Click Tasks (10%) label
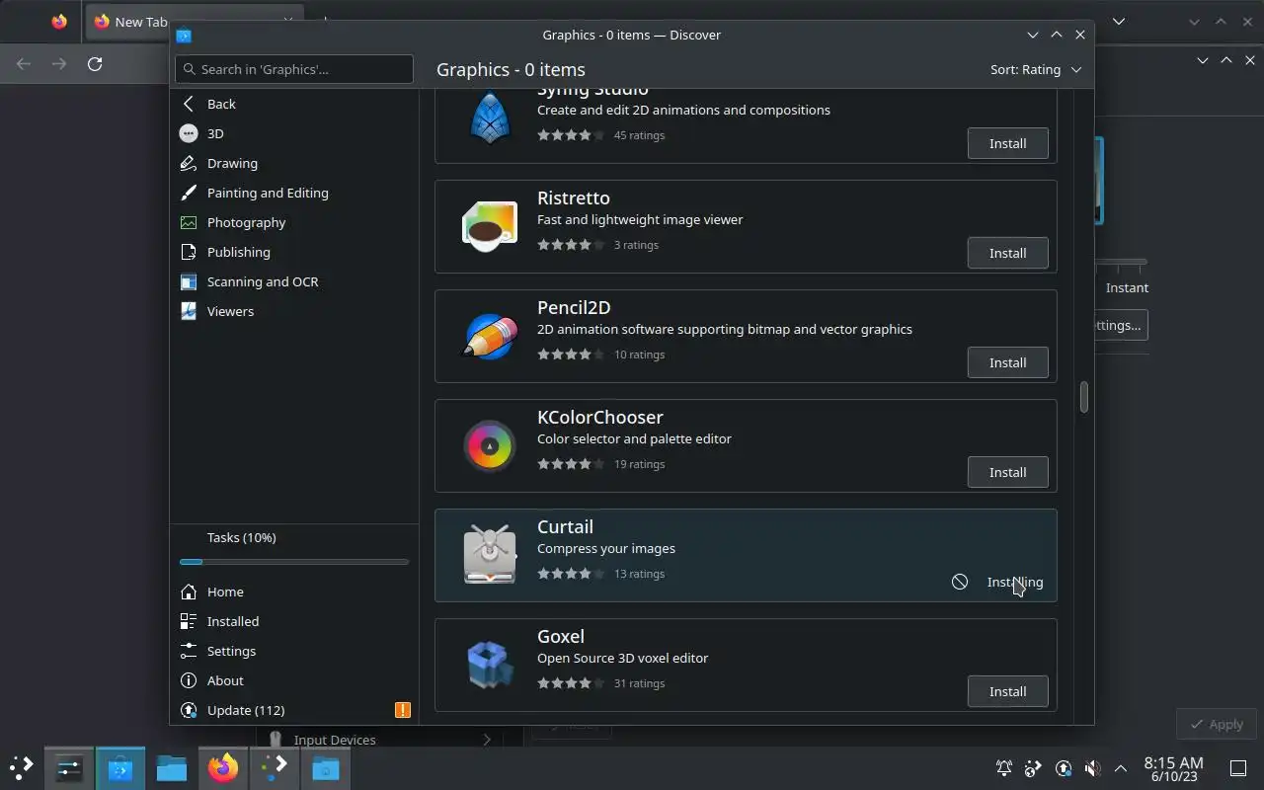This screenshot has height=790, width=1264. 241,537
